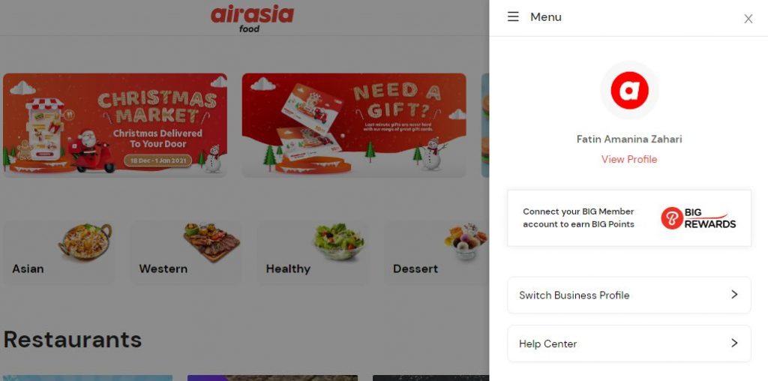
Task: Open the Need A Gift banner
Action: point(354,125)
